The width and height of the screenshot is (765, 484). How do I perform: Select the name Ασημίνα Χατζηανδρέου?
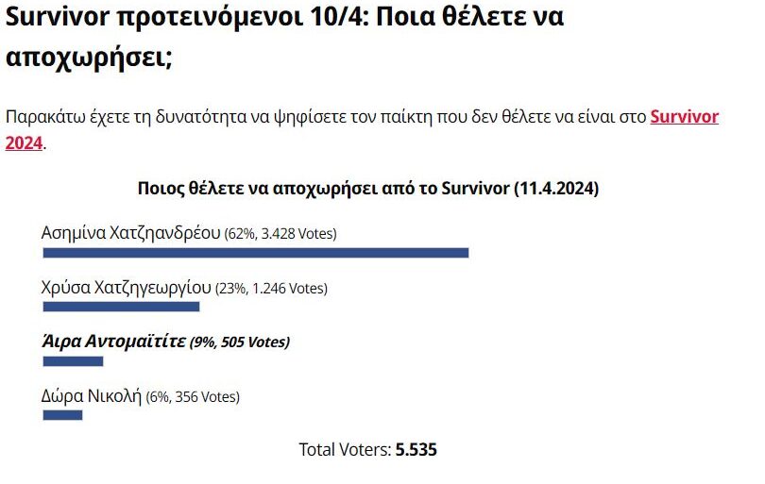[130, 232]
